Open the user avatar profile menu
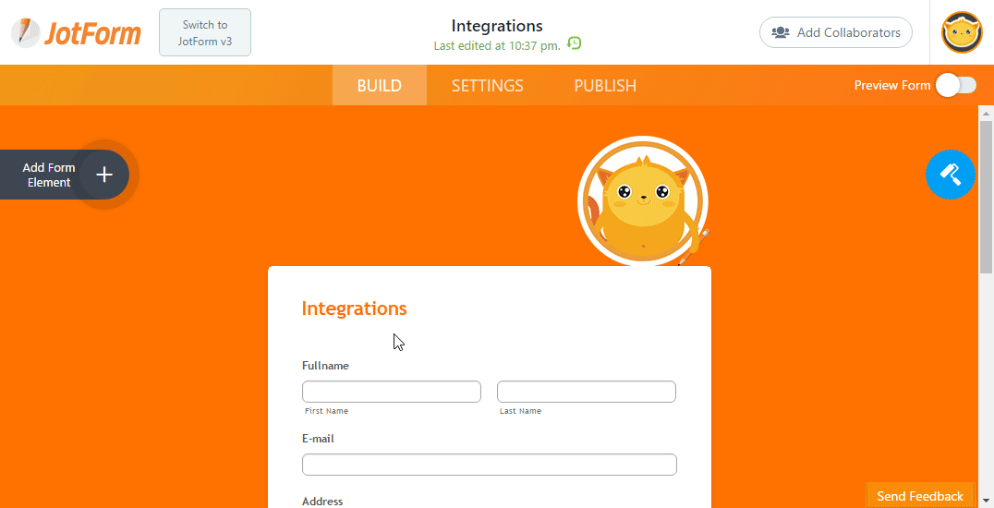 [962, 32]
